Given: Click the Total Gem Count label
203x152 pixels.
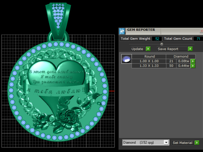Looking at the screenshot, I should 178,39.
